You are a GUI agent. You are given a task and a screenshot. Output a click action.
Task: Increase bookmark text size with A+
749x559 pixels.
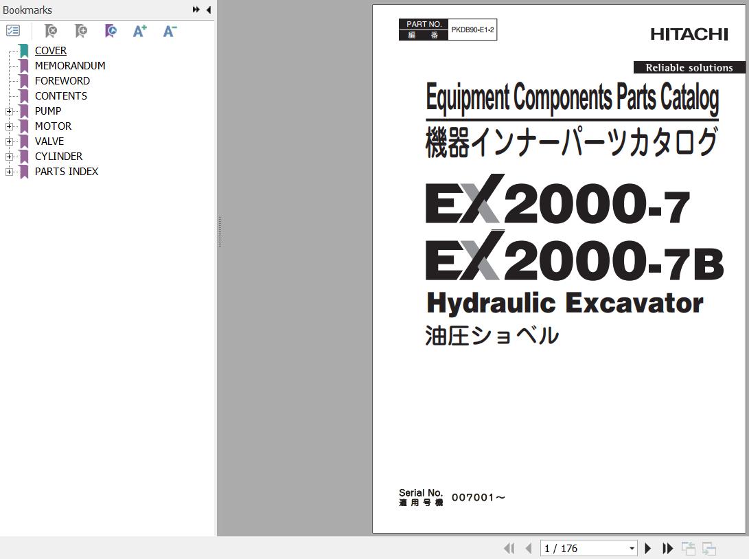click(139, 31)
